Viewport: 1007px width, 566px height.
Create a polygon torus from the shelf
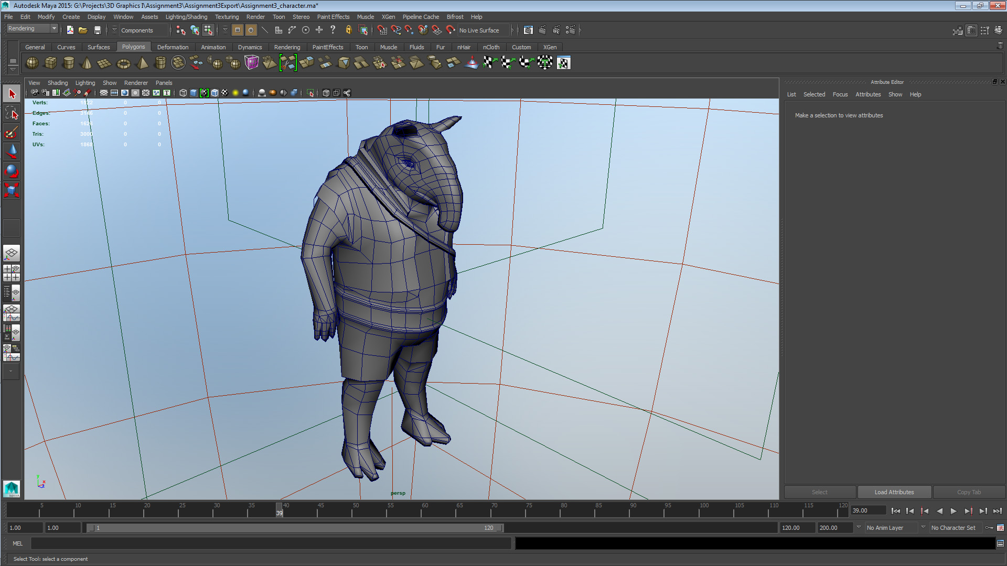pyautogui.click(x=123, y=62)
